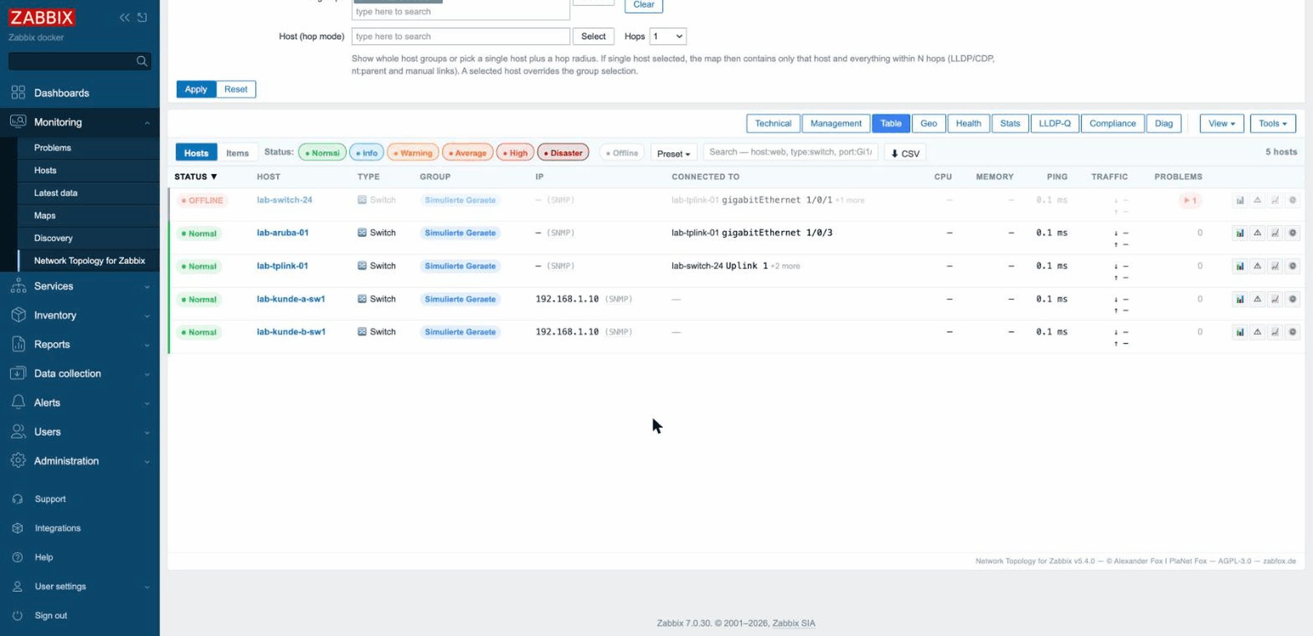
Task: Toggle the High status filter
Action: [x=515, y=153]
